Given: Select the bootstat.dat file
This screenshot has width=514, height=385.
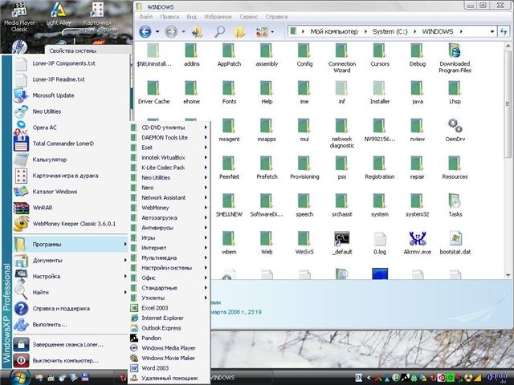Looking at the screenshot, I should pyautogui.click(x=455, y=243).
